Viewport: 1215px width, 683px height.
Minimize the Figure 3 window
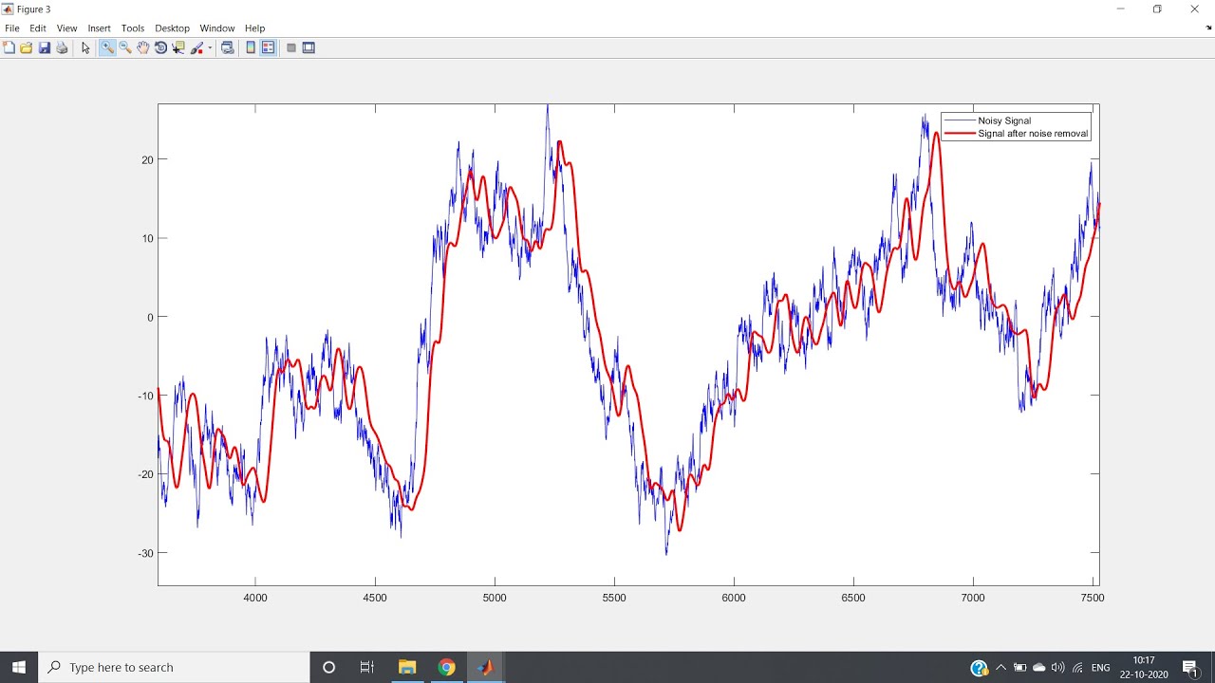[x=1121, y=9]
